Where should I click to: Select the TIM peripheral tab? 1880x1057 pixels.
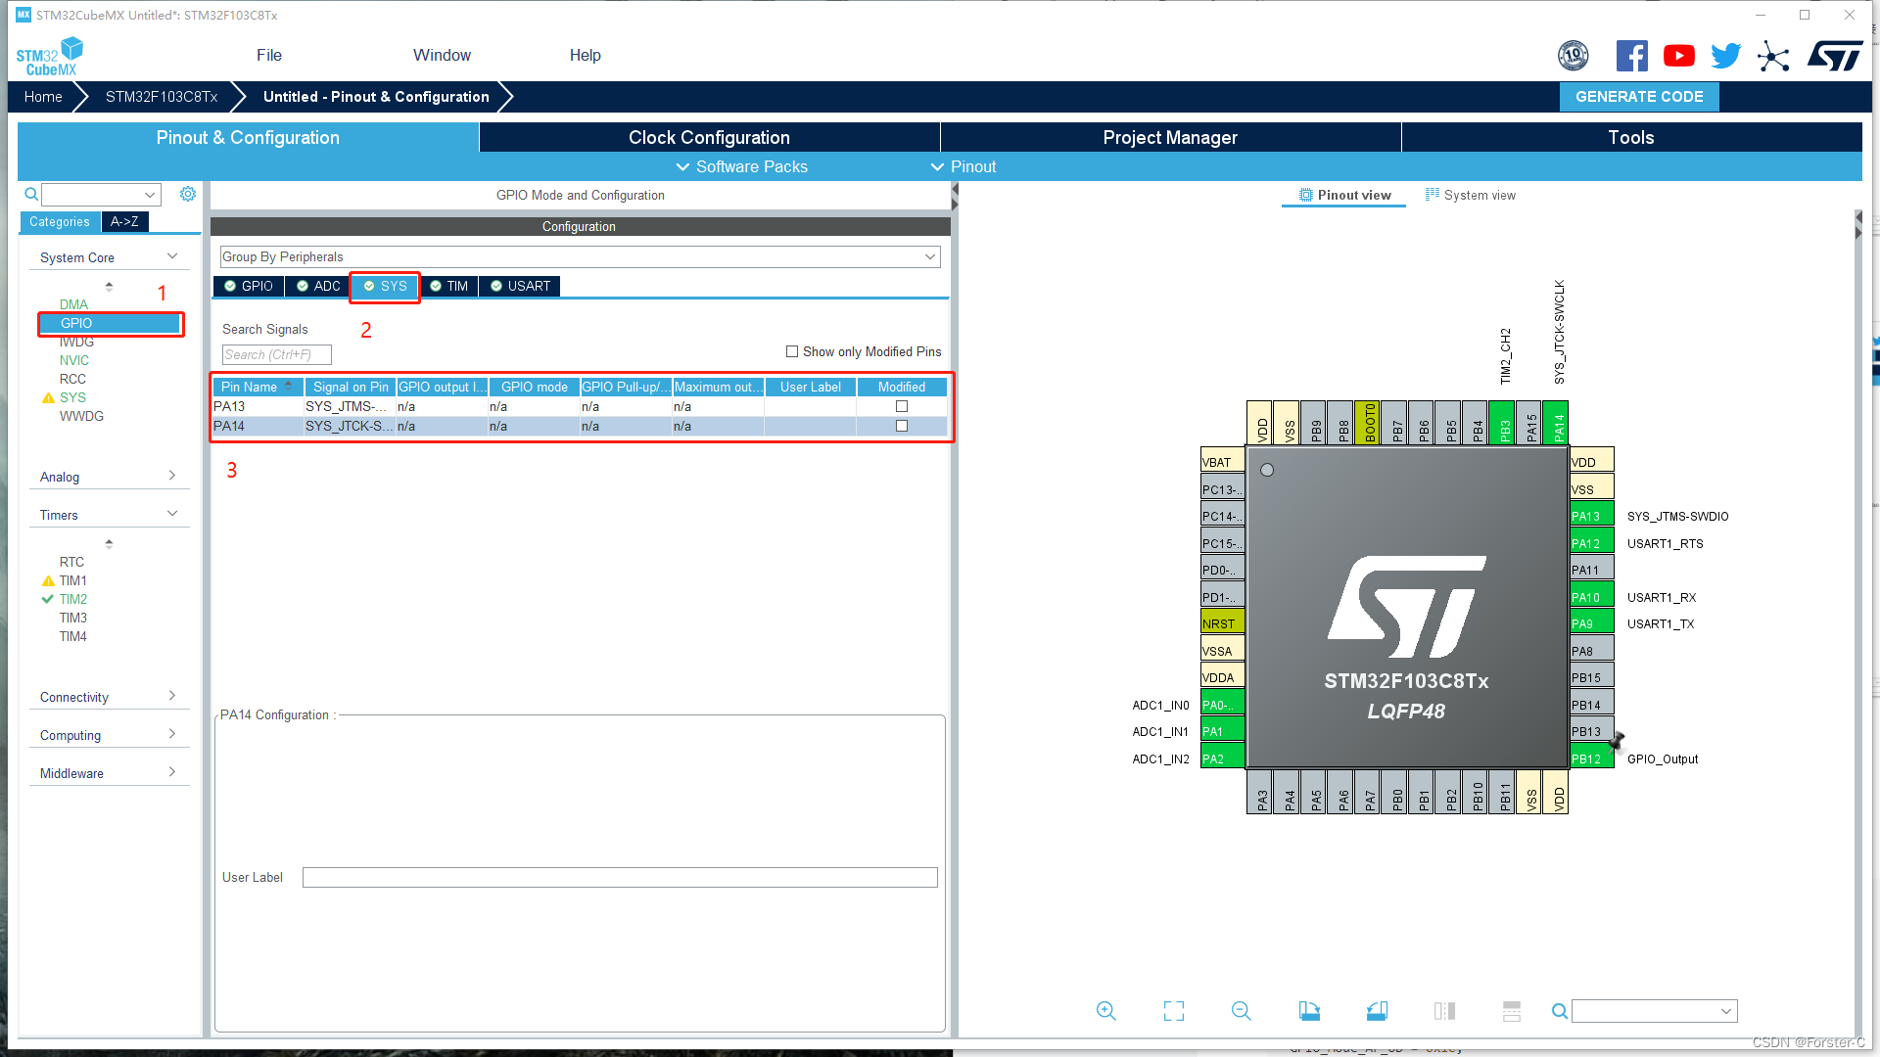point(449,286)
